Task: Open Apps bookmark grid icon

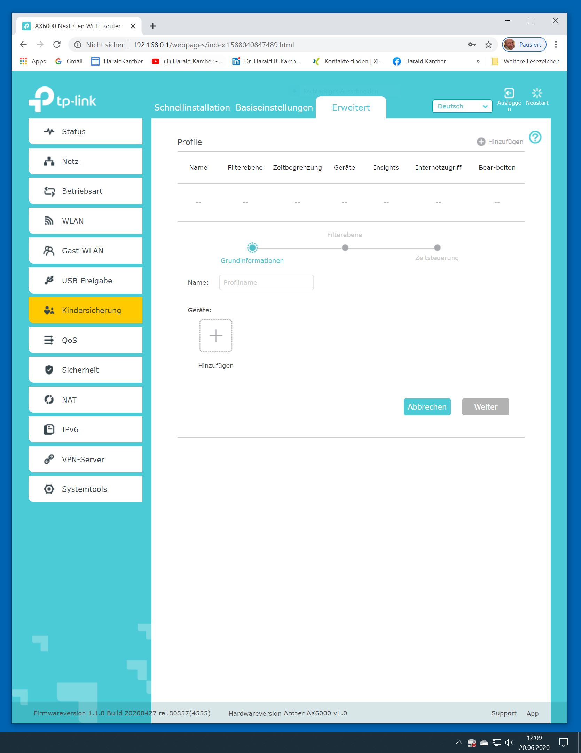Action: 23,61
